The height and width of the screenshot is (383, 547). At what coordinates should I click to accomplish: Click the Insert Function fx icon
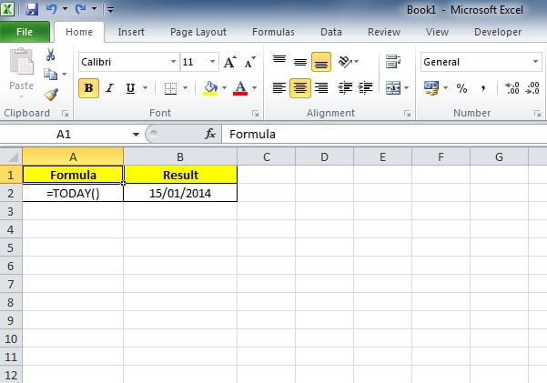click(210, 134)
